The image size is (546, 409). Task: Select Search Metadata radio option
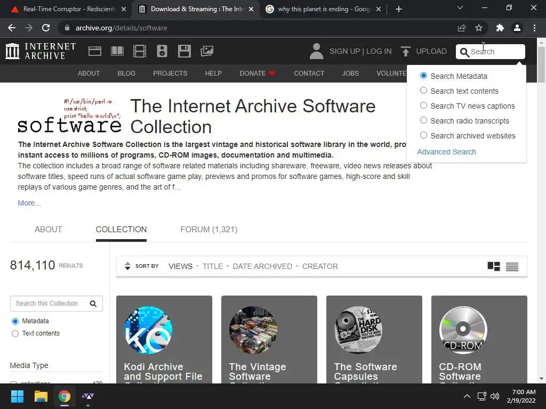[423, 76]
